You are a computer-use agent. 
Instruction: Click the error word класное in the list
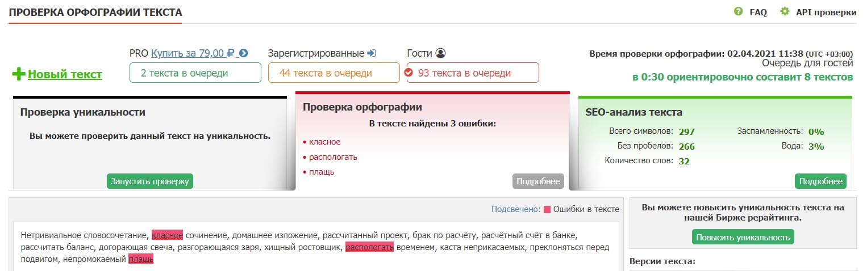(325, 142)
